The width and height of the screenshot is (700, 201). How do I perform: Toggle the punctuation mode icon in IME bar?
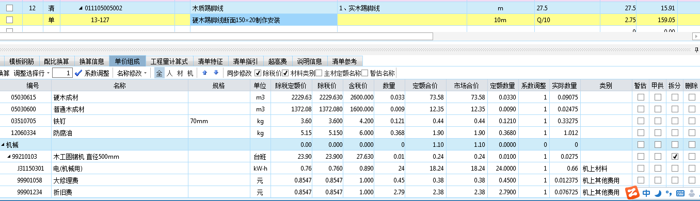pyautogui.click(x=668, y=194)
